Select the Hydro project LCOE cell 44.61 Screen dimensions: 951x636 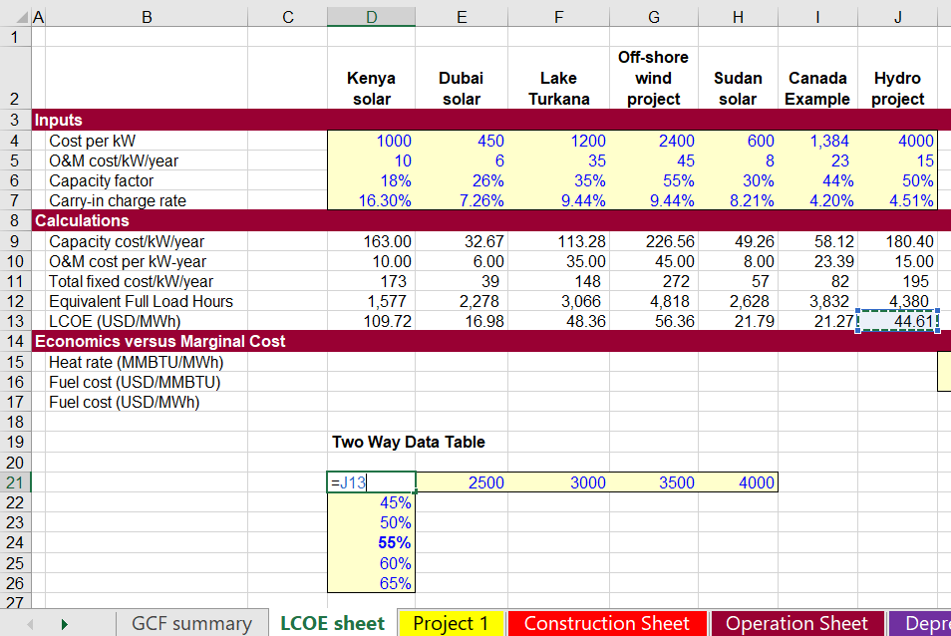click(897, 321)
